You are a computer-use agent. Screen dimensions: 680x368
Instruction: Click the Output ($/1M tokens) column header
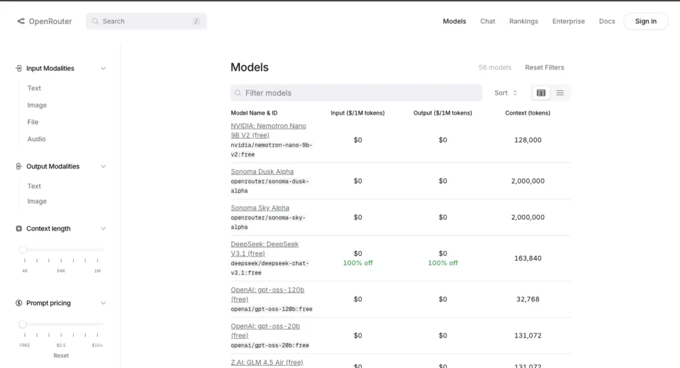(x=443, y=113)
